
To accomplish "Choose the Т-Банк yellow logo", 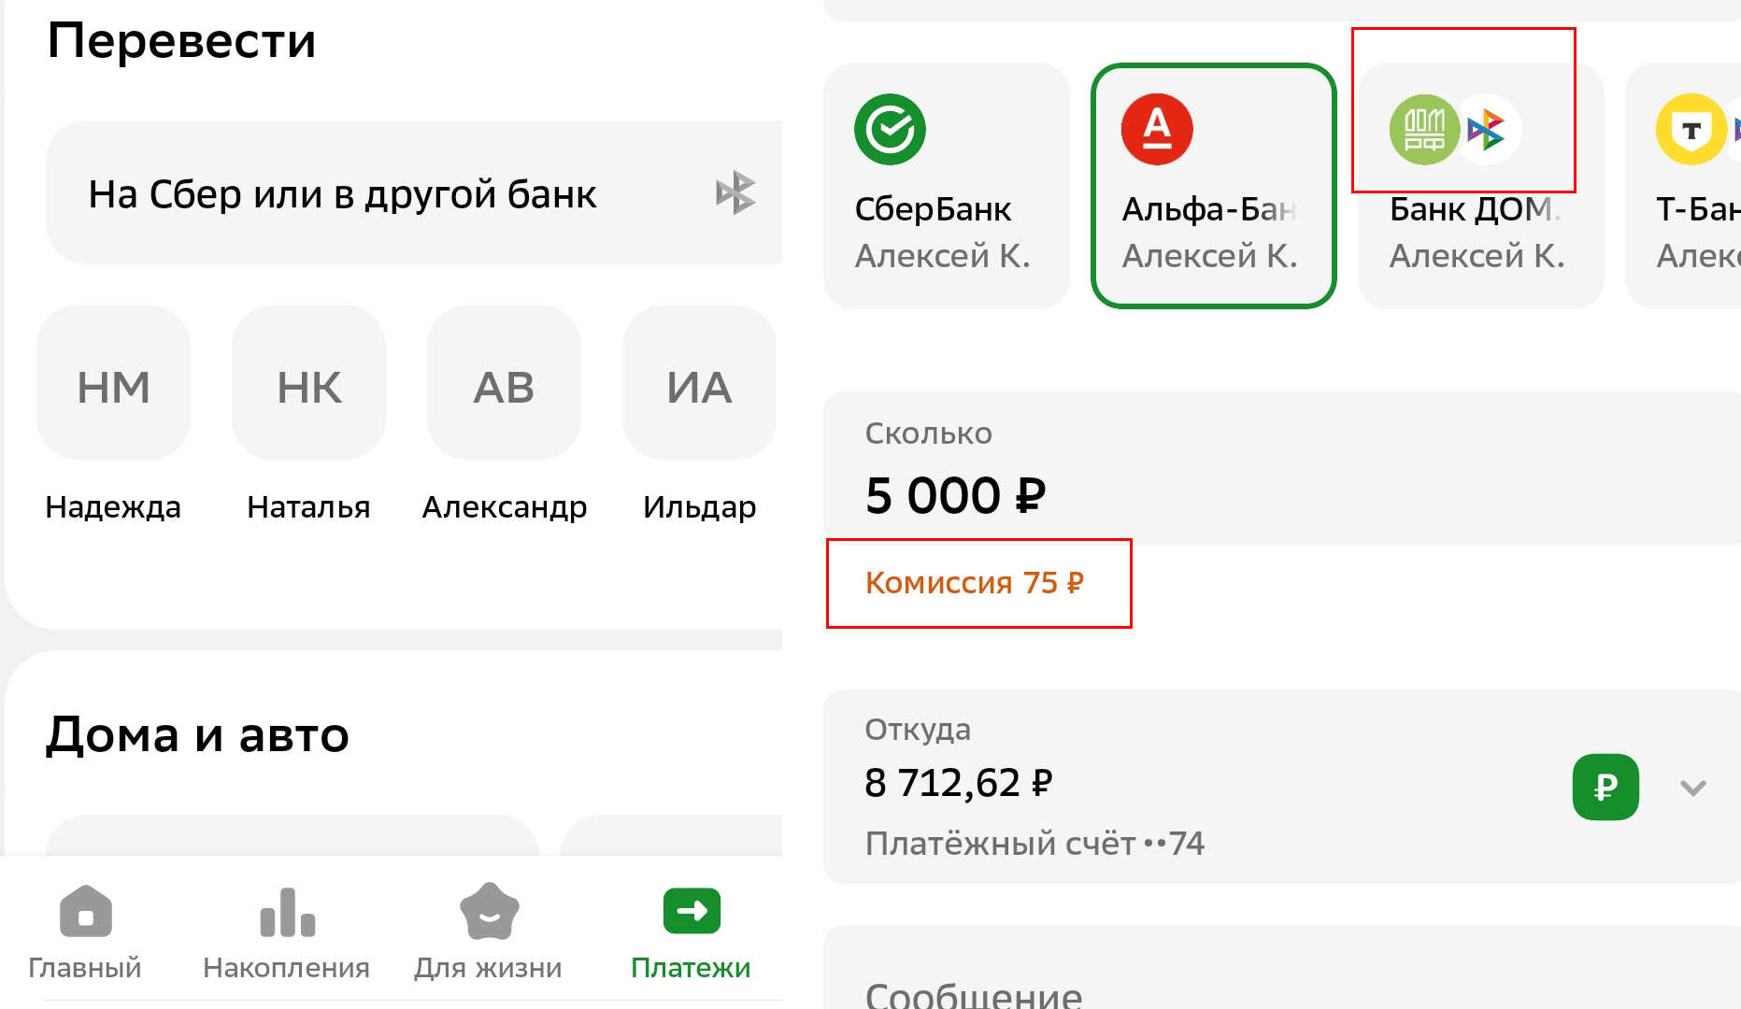I will pyautogui.click(x=1691, y=130).
